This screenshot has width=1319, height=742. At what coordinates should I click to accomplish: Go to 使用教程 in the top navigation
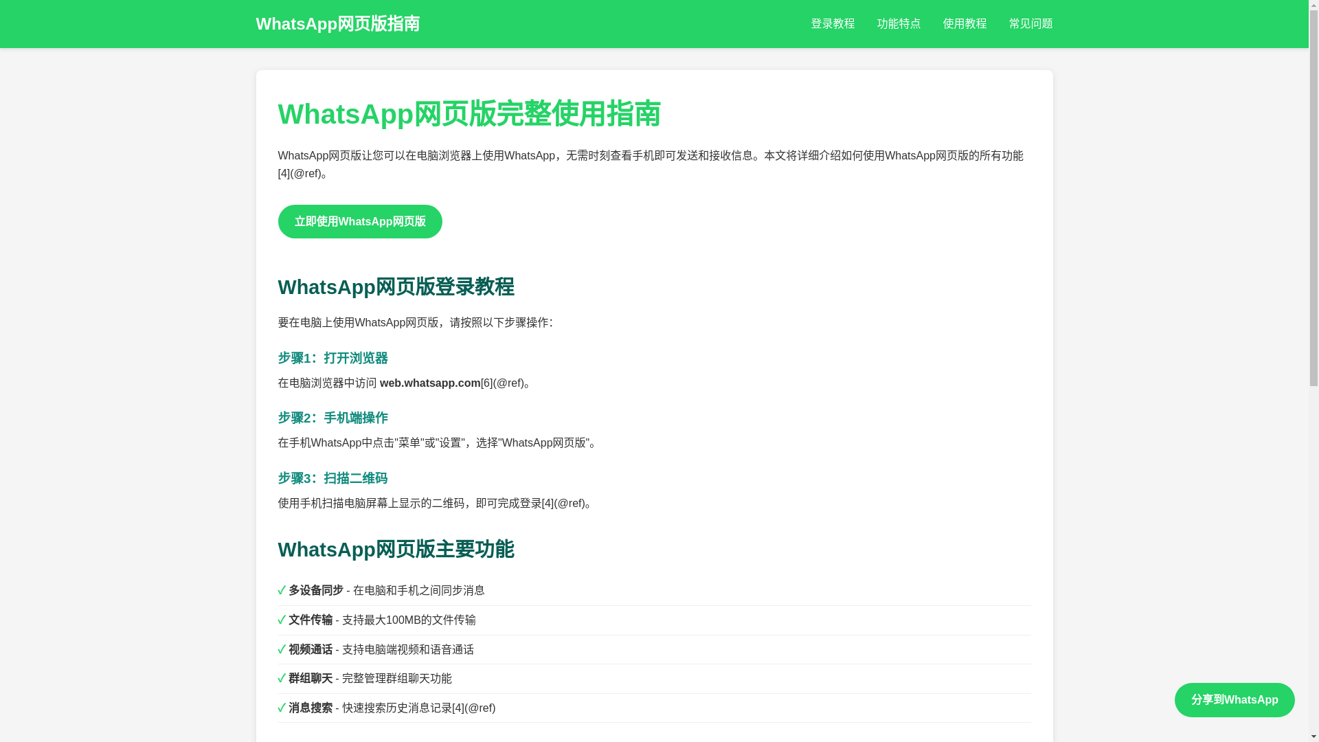click(x=965, y=24)
